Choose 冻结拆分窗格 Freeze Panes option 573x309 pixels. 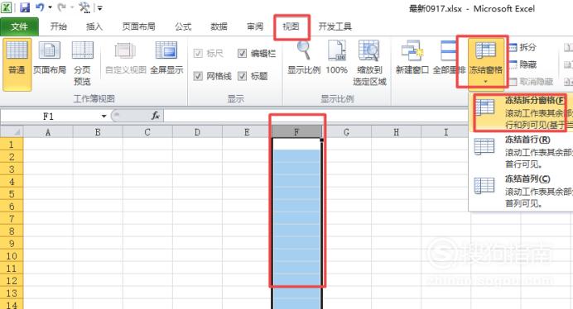click(x=521, y=112)
